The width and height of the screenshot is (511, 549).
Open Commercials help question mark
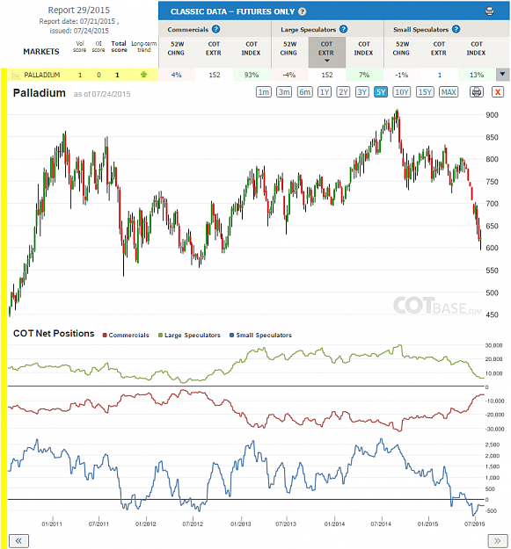(x=215, y=29)
